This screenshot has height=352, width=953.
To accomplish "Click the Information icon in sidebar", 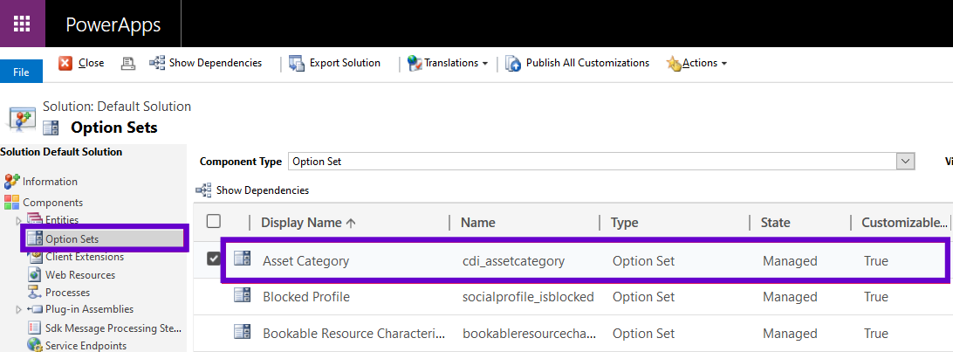I will click(x=12, y=181).
